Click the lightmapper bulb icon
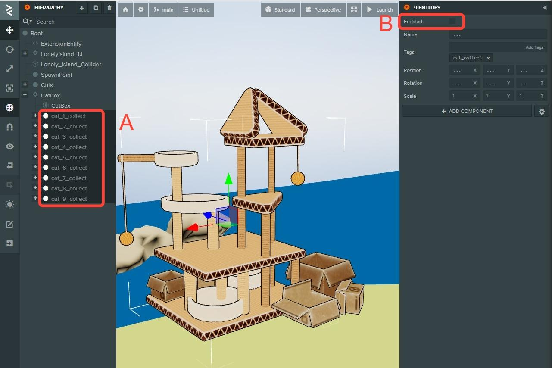The width and height of the screenshot is (552, 368). click(9, 205)
